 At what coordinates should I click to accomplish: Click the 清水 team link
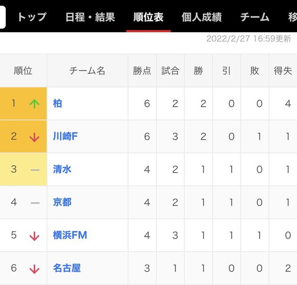[x=62, y=169]
